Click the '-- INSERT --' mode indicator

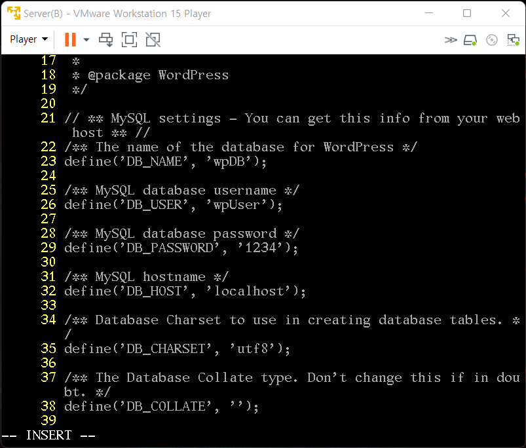click(48, 436)
